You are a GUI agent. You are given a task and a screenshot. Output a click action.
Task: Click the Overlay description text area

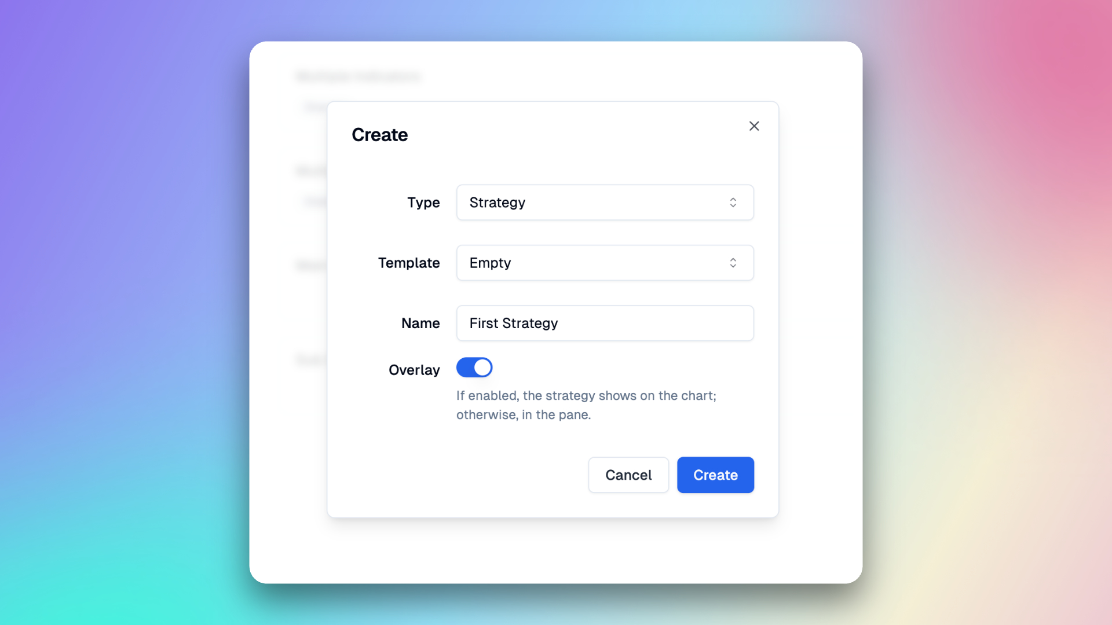(587, 405)
